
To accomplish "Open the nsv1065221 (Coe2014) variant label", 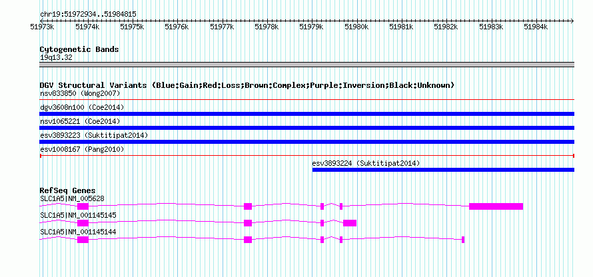I will 80,121.
